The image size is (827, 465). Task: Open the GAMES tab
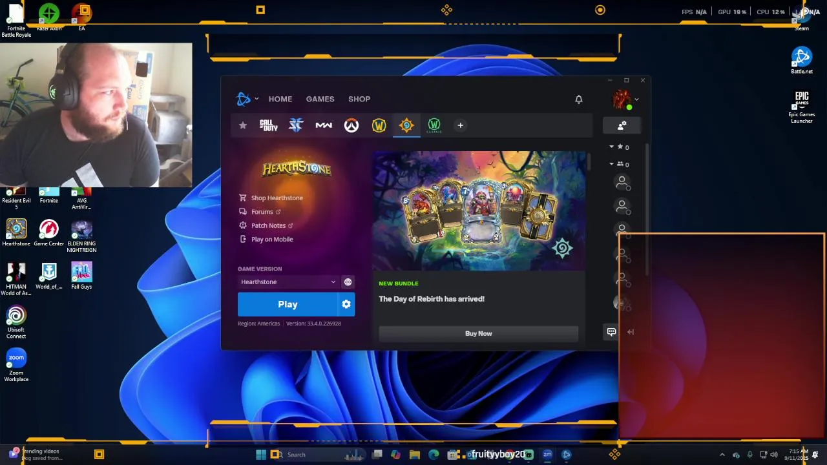(320, 99)
